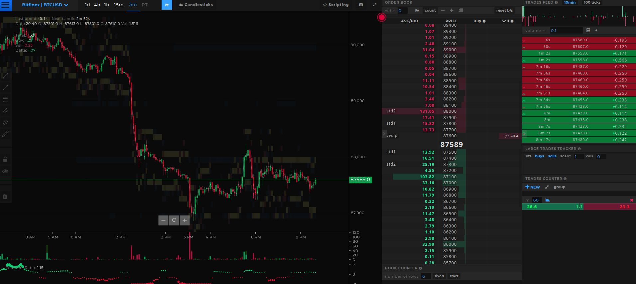Open the hamburger menu in top-left corner

tap(6, 5)
